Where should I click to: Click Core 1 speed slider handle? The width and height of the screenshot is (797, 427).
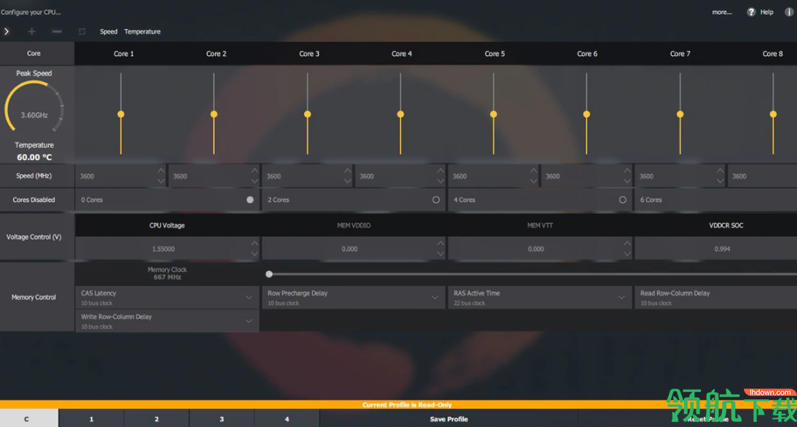coord(121,114)
